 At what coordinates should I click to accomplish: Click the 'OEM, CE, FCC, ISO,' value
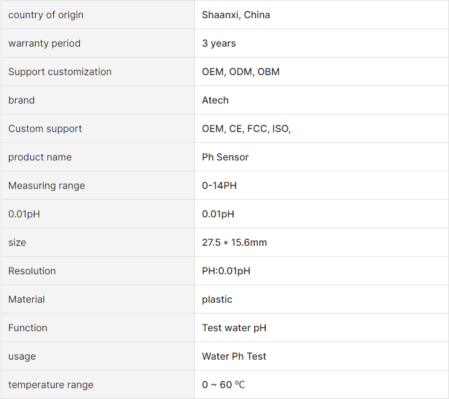[246, 128]
